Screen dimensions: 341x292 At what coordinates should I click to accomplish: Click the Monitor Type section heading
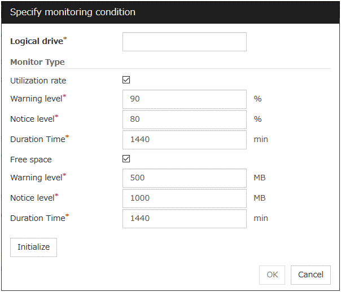click(37, 63)
